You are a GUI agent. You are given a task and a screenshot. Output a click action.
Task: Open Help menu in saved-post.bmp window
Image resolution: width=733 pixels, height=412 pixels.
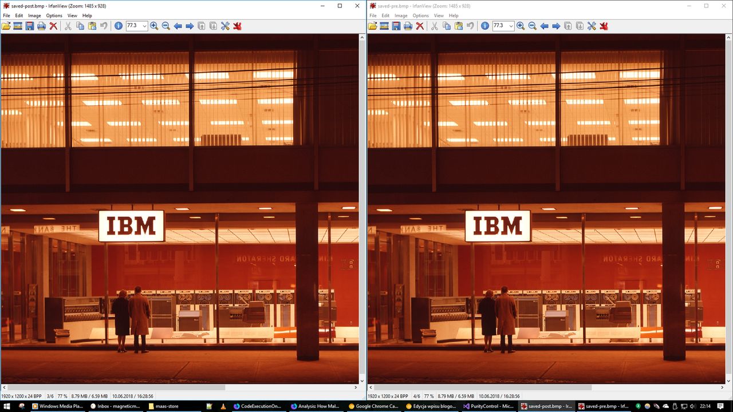[x=87, y=15]
